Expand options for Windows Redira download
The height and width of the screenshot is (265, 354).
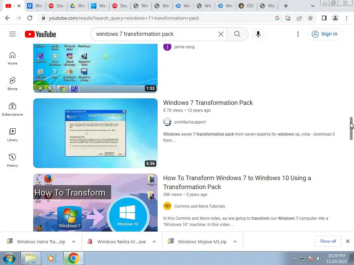pyautogui.click(x=154, y=242)
